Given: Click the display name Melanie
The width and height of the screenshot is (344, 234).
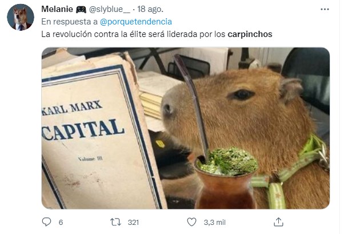Looking at the screenshot, I should pos(57,9).
